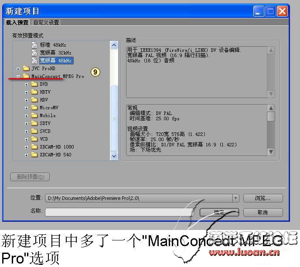Screen dimensions: 300x267
Task: Select the 宽银幕 32kHz preset label
Action: point(55,53)
